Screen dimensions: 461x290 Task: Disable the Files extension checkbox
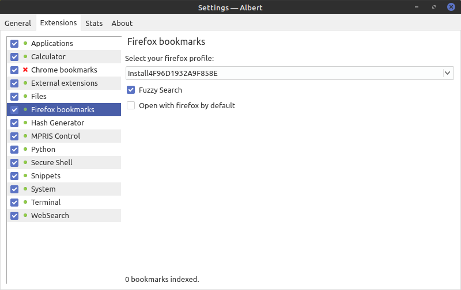click(x=14, y=96)
